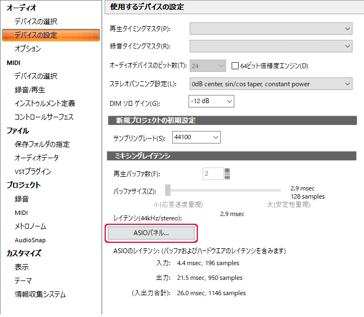Viewport: 364px width, 317px height.
Task: Open サンプリングレート 44100 dropdown
Action: click(x=196, y=137)
